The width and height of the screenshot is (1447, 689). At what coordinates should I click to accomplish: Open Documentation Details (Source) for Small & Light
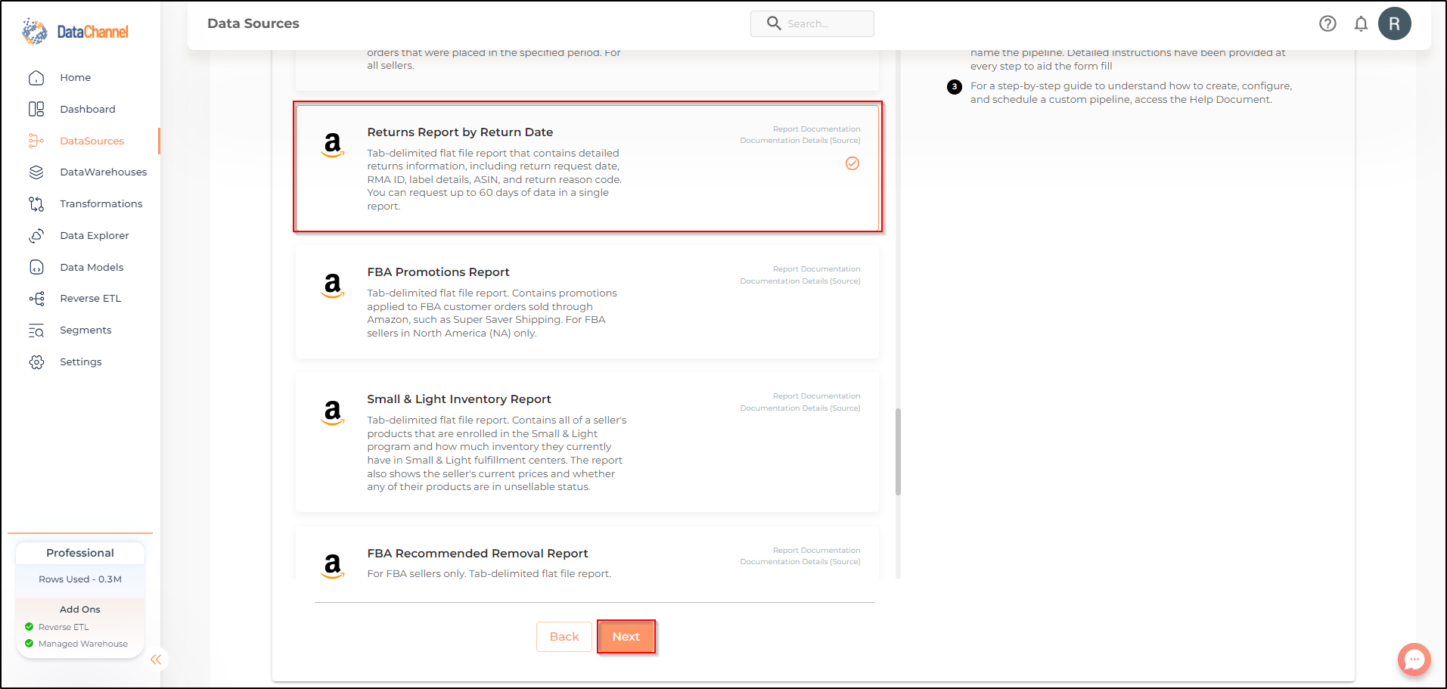[800, 408]
